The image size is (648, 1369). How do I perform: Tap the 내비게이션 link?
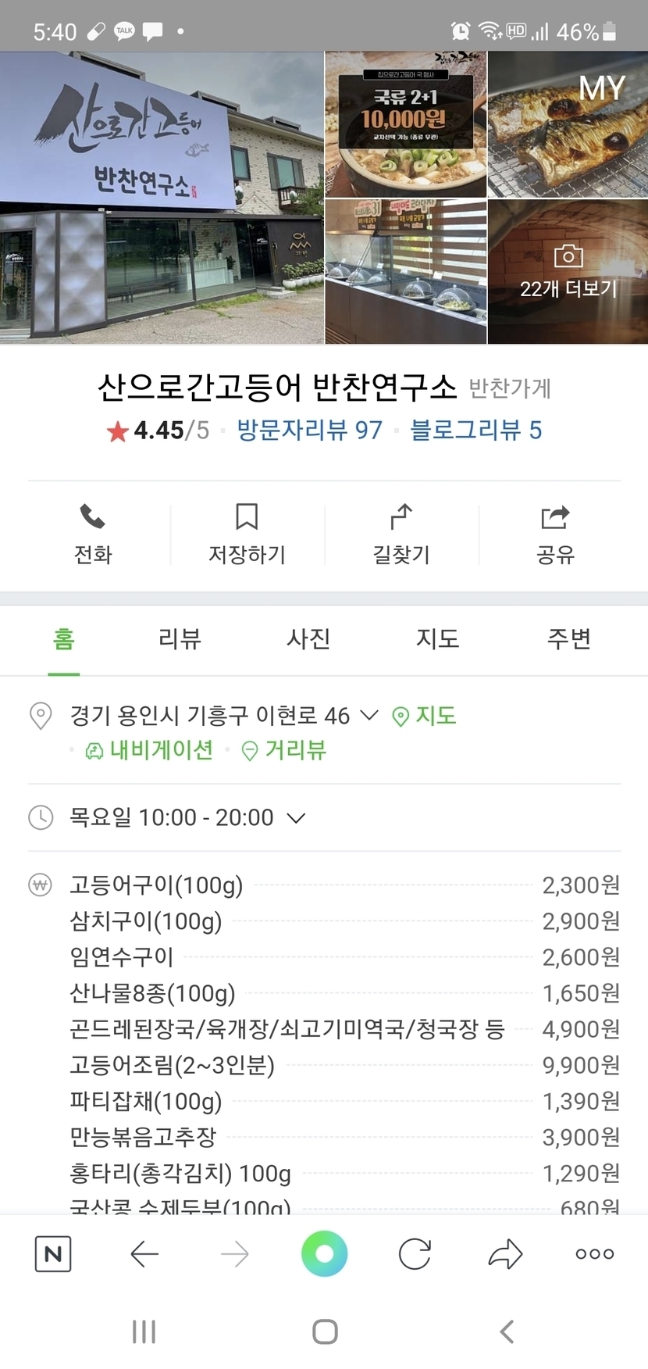click(150, 751)
